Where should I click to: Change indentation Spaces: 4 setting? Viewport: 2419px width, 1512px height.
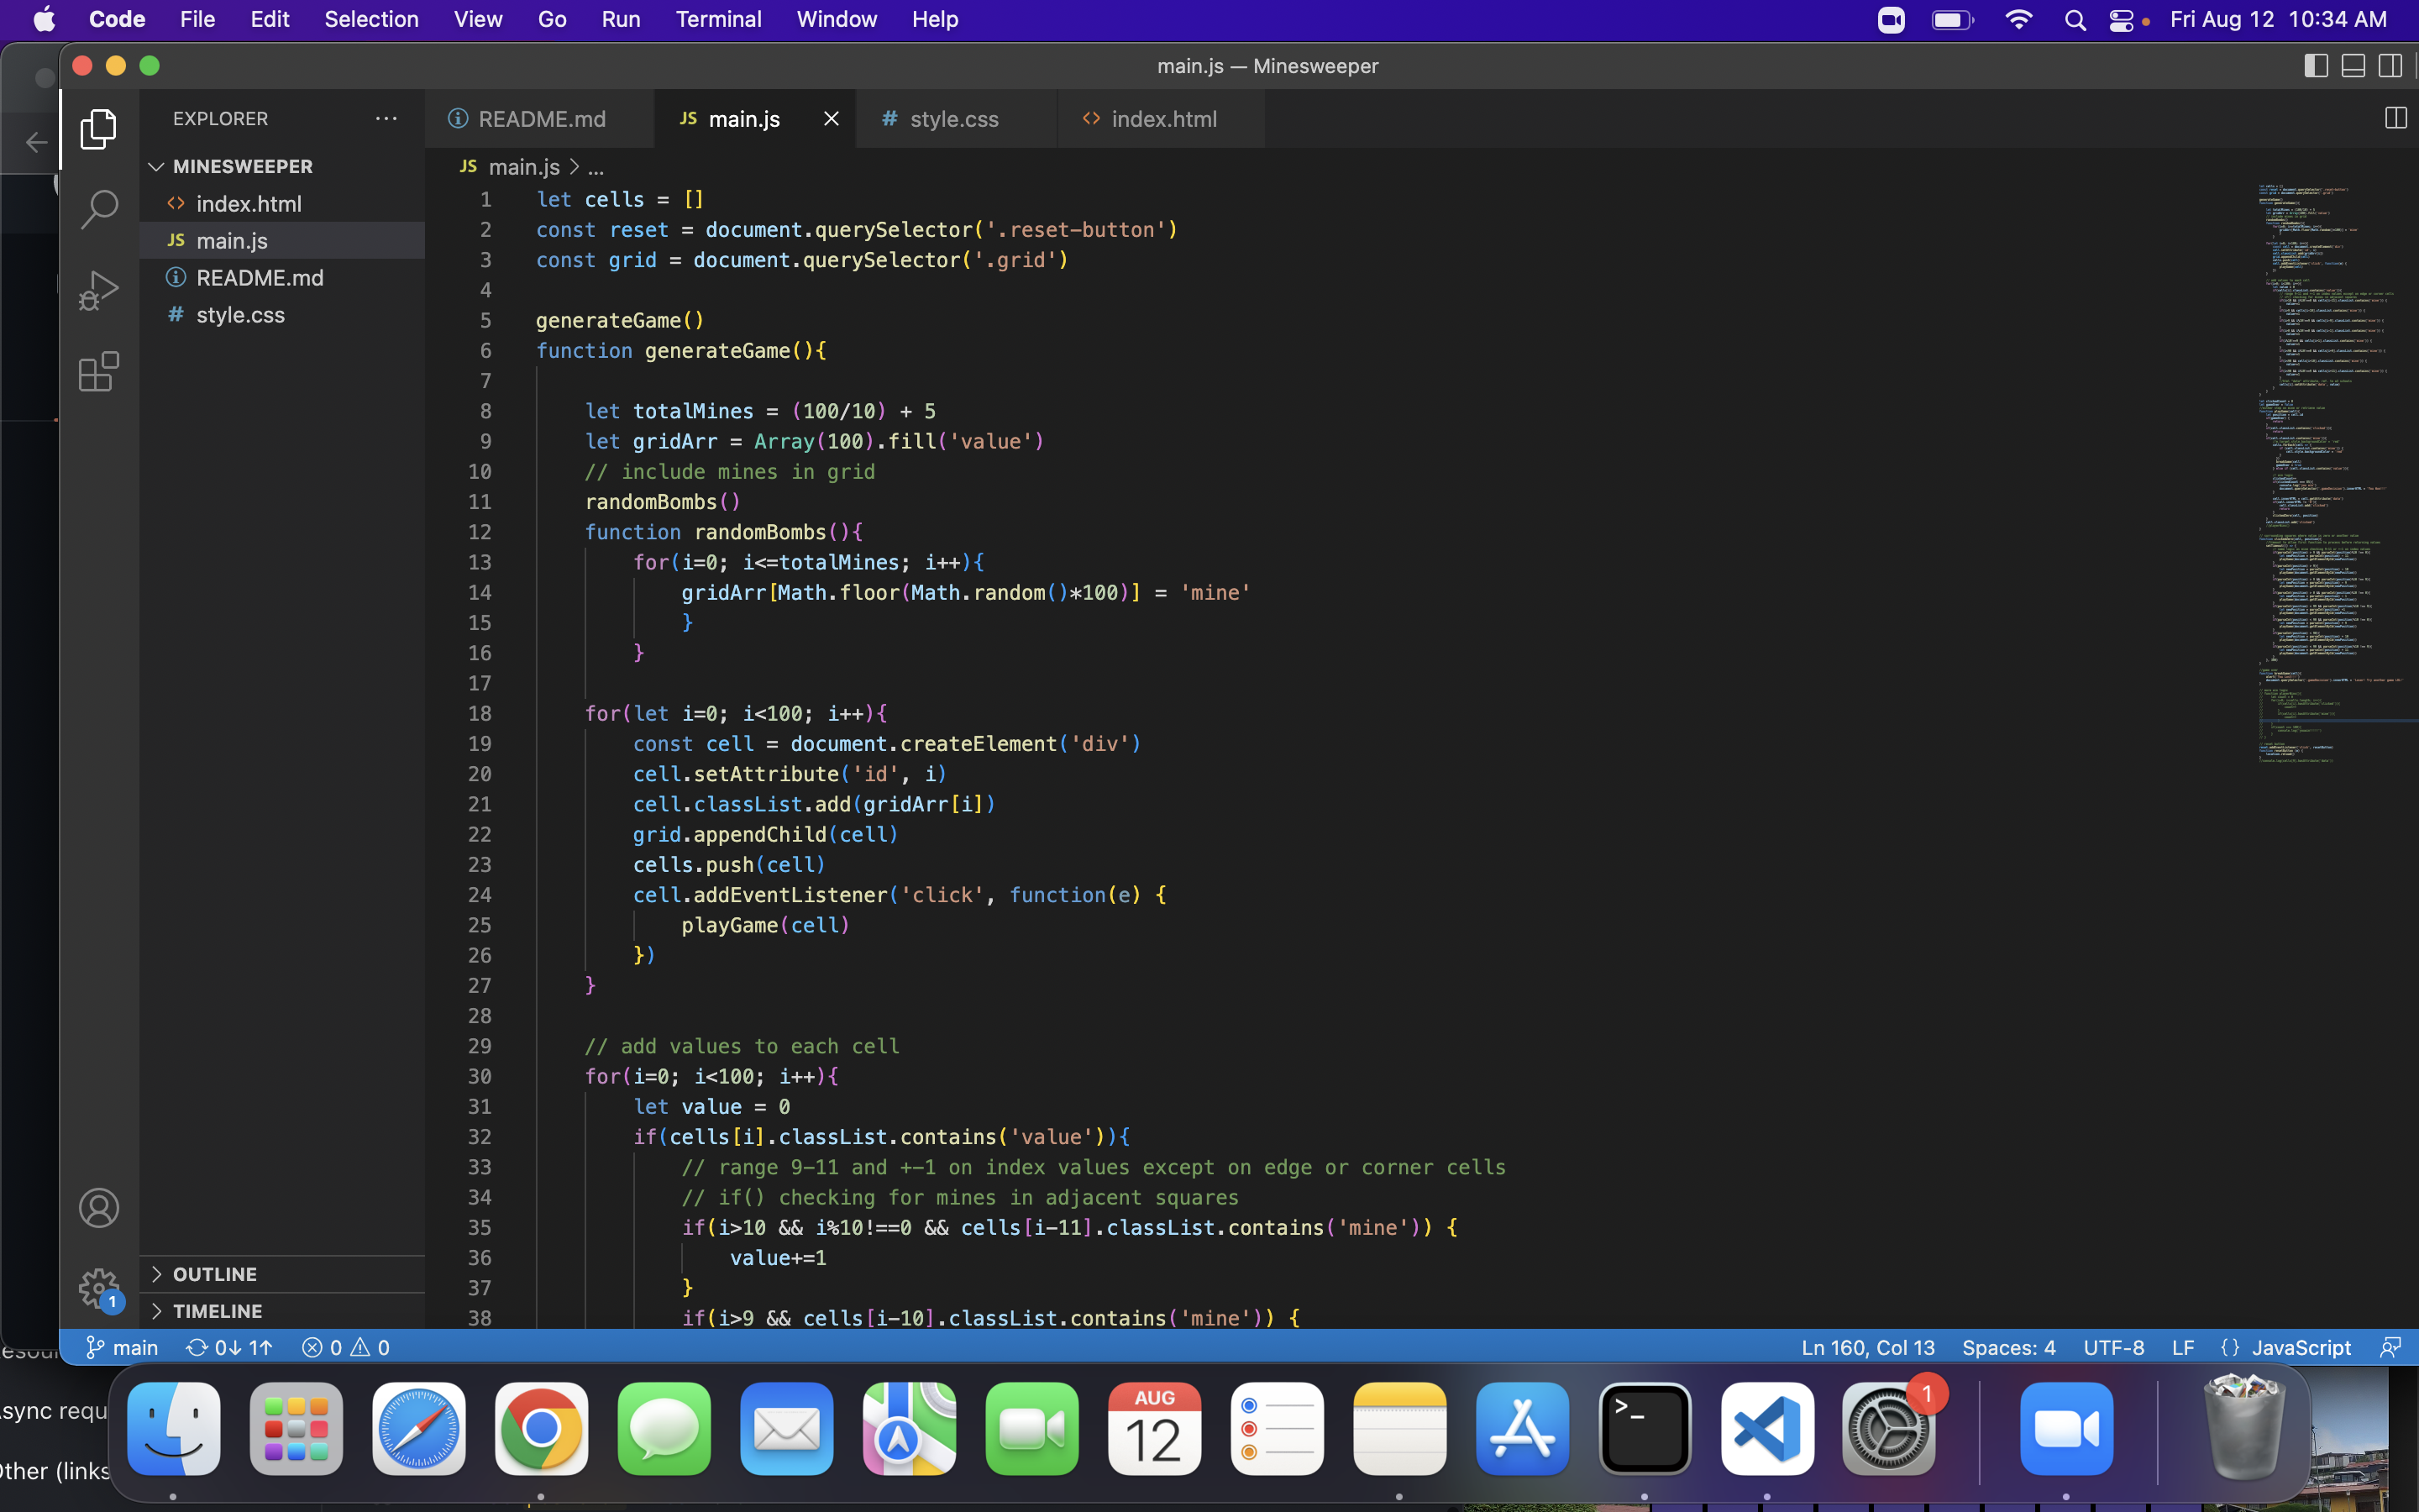click(x=2008, y=1347)
